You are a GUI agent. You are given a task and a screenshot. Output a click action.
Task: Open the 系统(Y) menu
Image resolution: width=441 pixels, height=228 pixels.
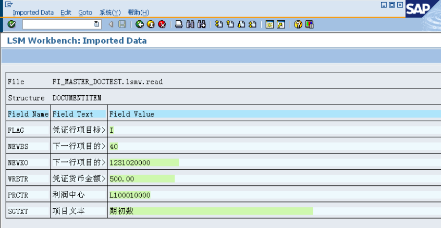[110, 12]
